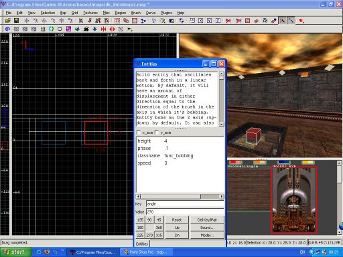Click the first red crossed-out selection icon

(x=228, y=21)
